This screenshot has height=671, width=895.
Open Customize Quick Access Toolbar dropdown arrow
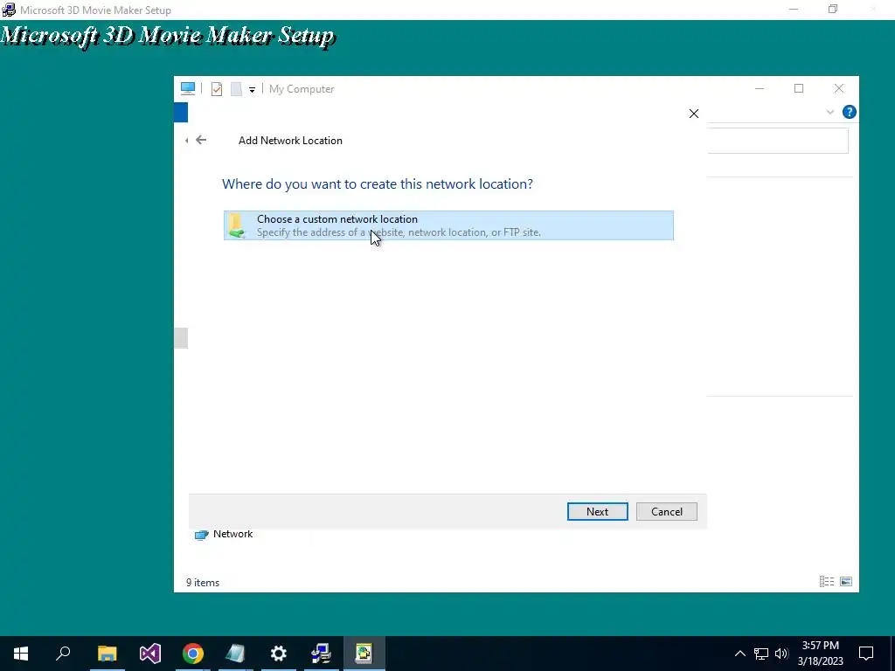pos(252,90)
